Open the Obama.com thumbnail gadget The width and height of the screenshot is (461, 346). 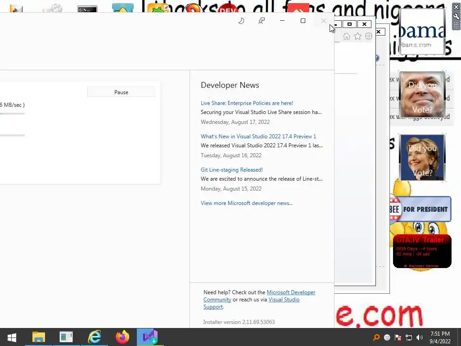[x=422, y=31]
